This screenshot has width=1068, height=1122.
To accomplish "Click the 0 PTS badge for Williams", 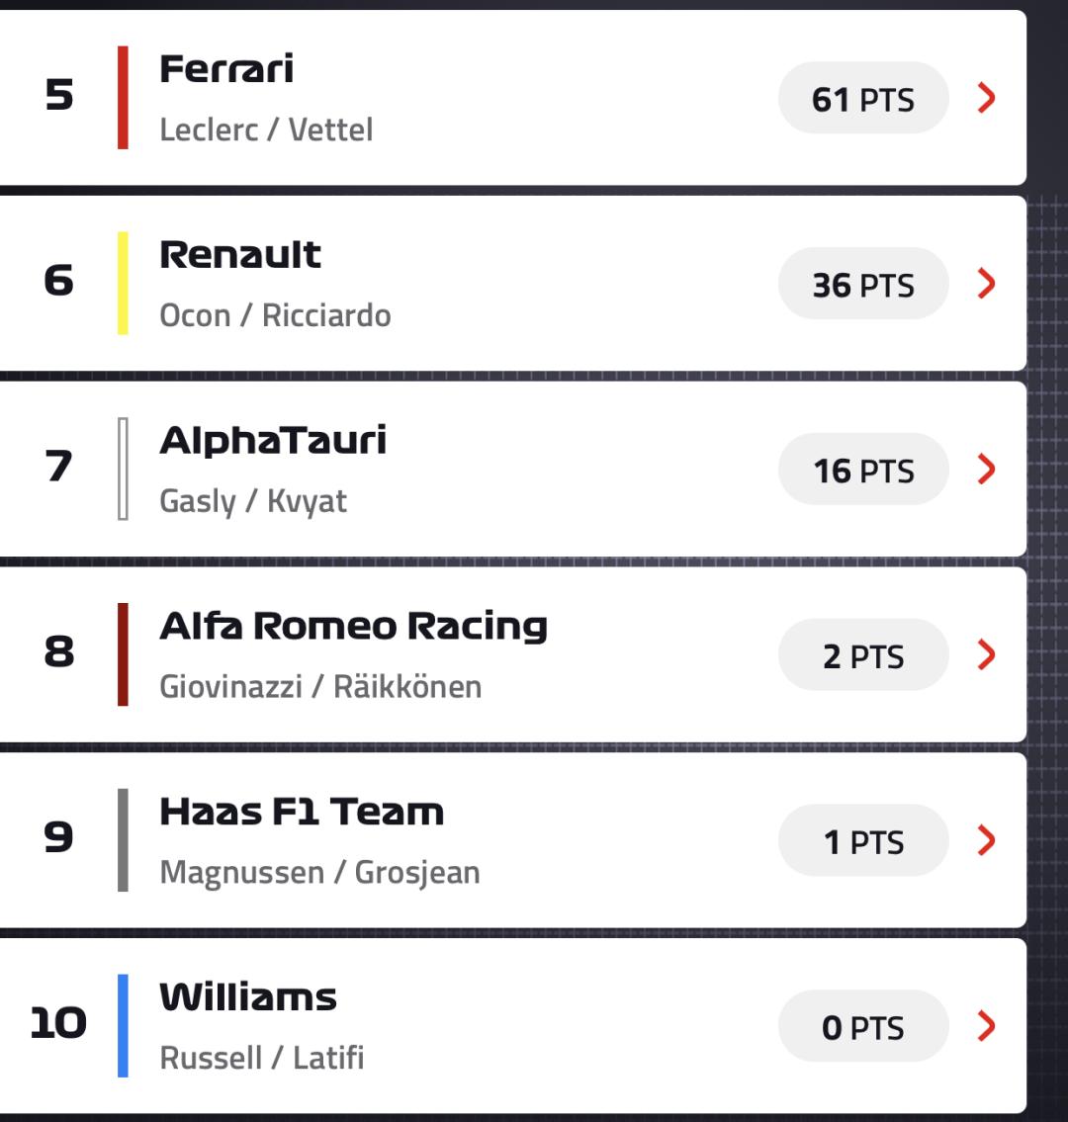I will pos(863,1027).
